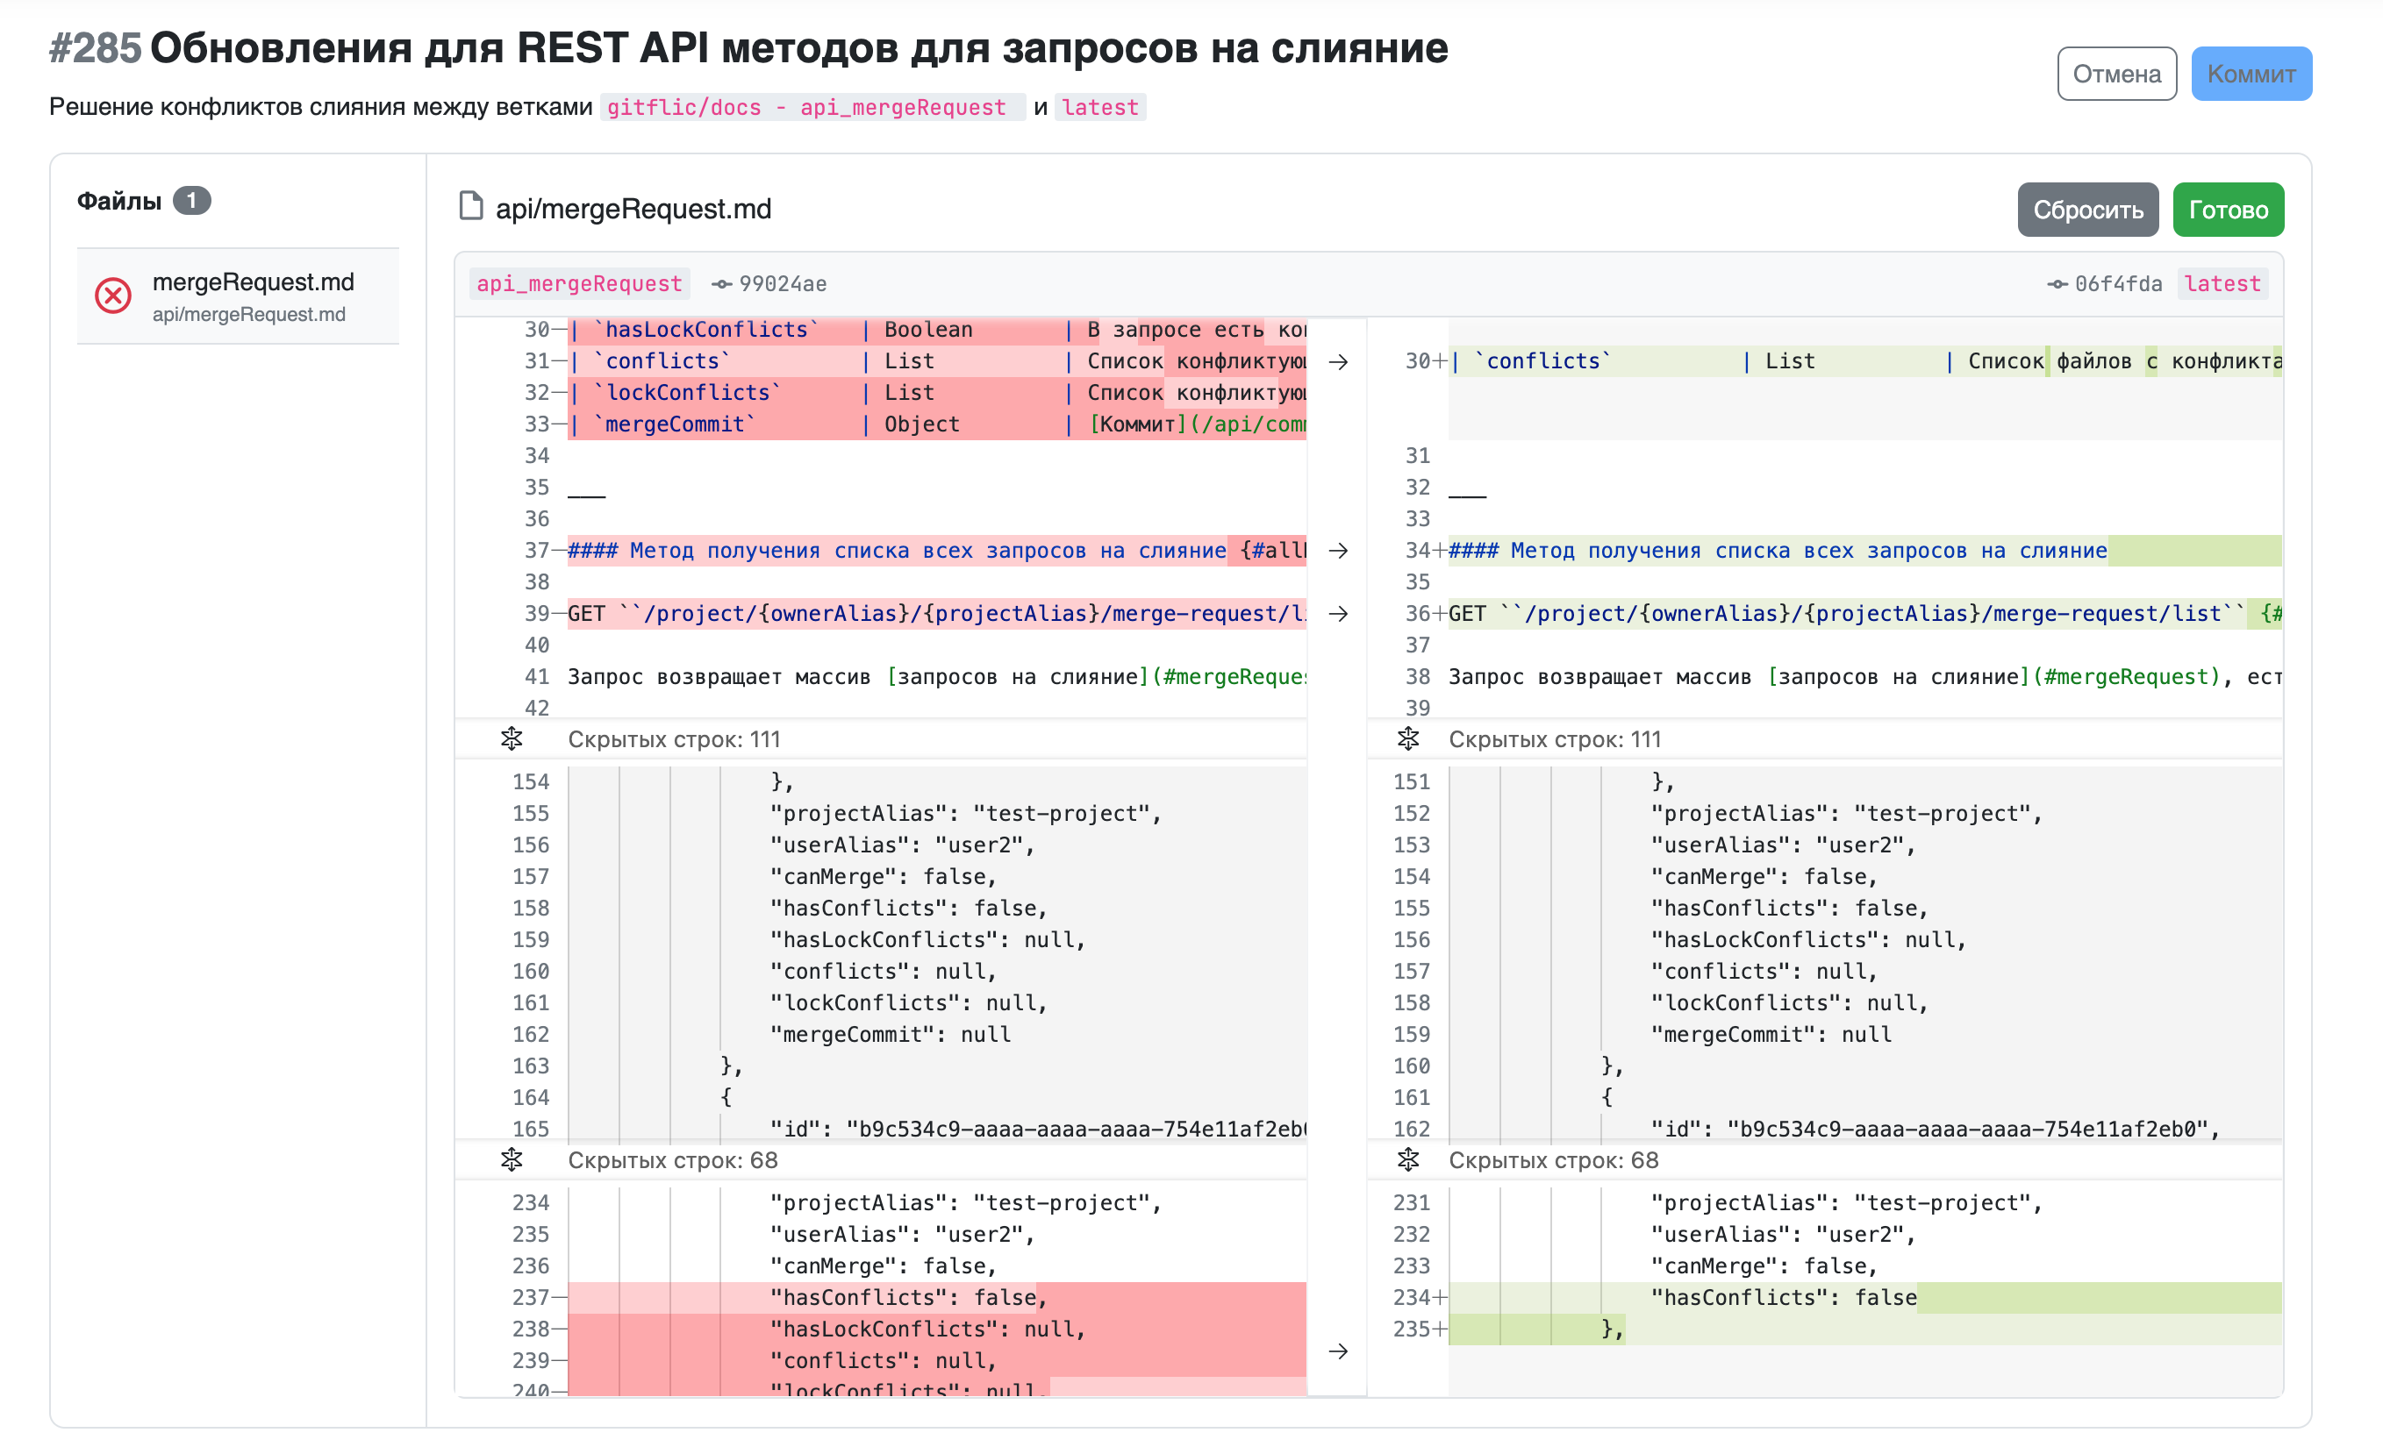Click the arrow to apply line 31 conflicts change

click(x=1339, y=361)
